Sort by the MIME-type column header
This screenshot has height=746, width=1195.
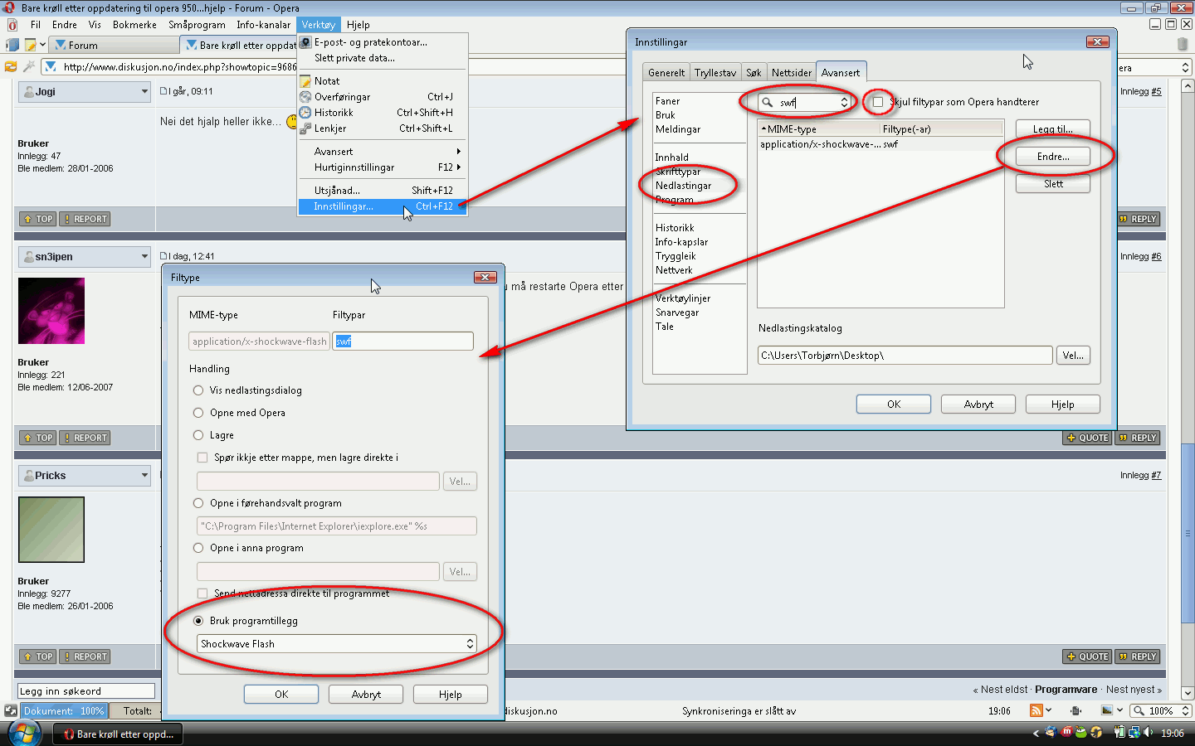[x=819, y=129]
